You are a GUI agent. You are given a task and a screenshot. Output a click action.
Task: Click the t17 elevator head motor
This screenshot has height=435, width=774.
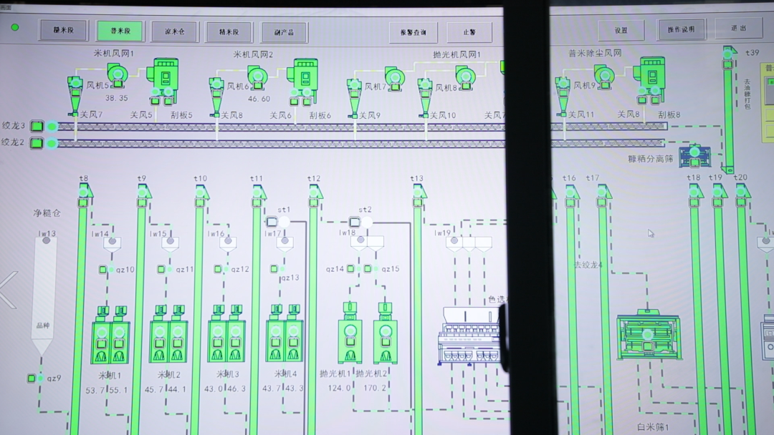(x=603, y=192)
